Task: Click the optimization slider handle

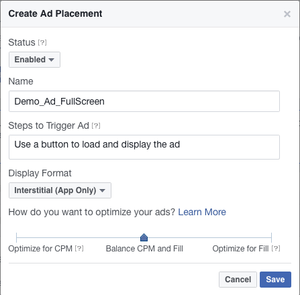Action: point(144,237)
